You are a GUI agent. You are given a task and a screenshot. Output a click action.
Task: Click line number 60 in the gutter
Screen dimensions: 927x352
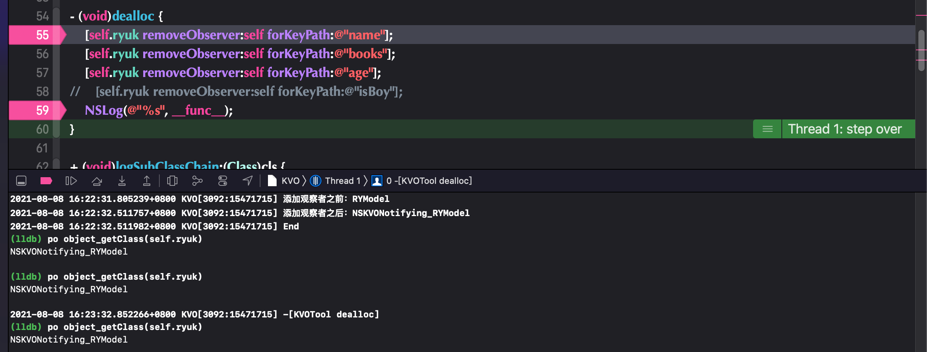point(42,129)
